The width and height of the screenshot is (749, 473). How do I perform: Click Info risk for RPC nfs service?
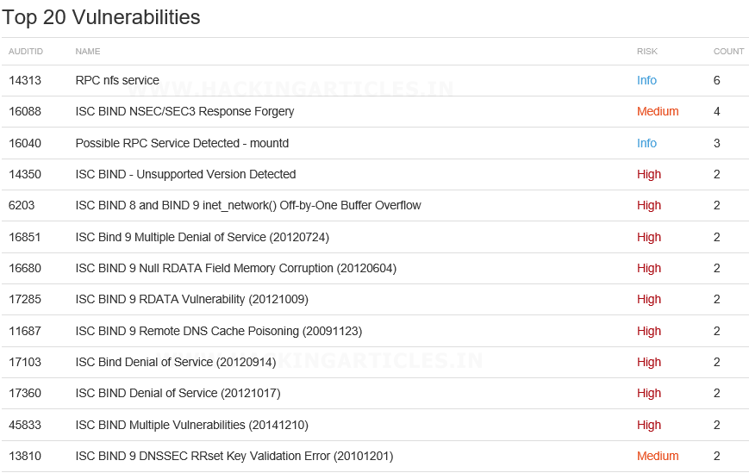(646, 80)
